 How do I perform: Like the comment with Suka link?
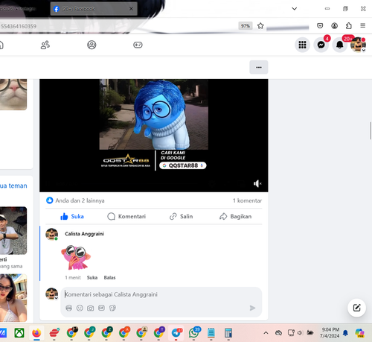click(92, 277)
